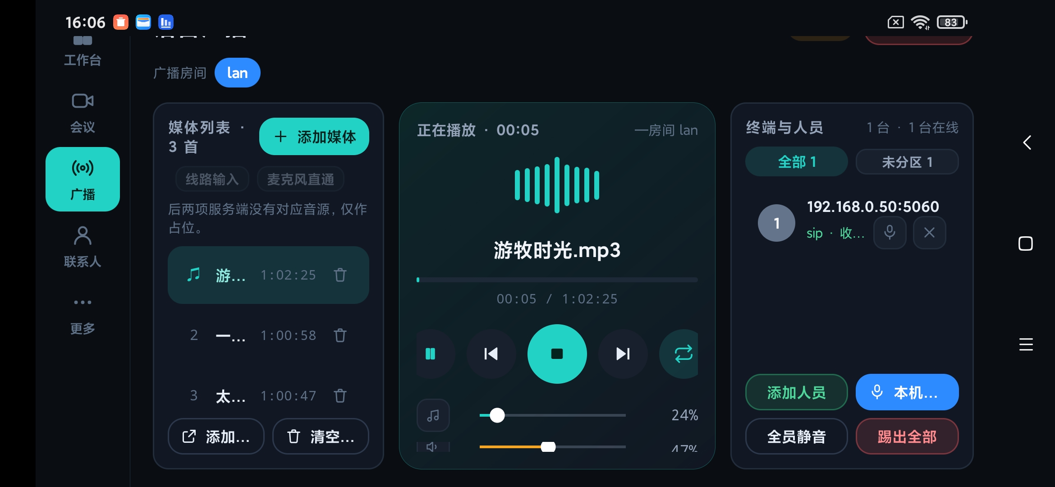
Task: Click the playback progress bar
Action: coord(557,280)
